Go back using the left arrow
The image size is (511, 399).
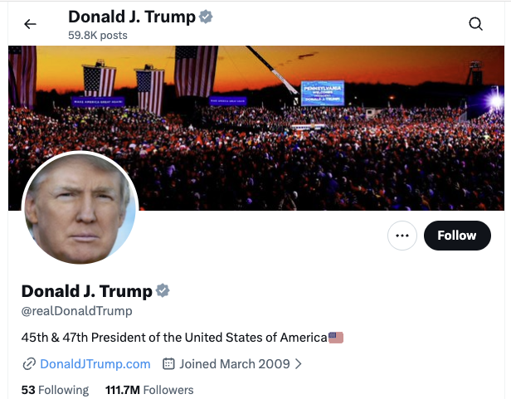tap(30, 24)
